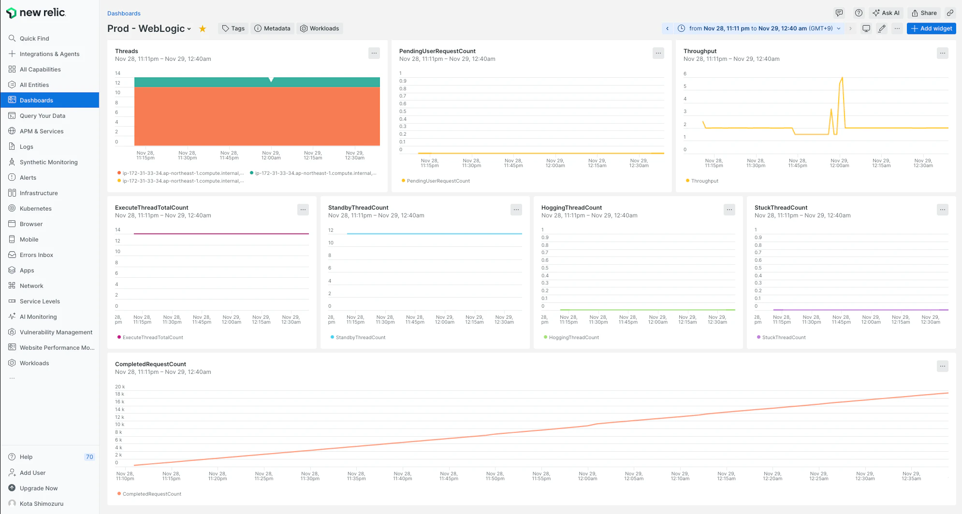962x514 pixels.
Task: Go to Infrastructure in the sidebar
Action: click(x=50, y=193)
